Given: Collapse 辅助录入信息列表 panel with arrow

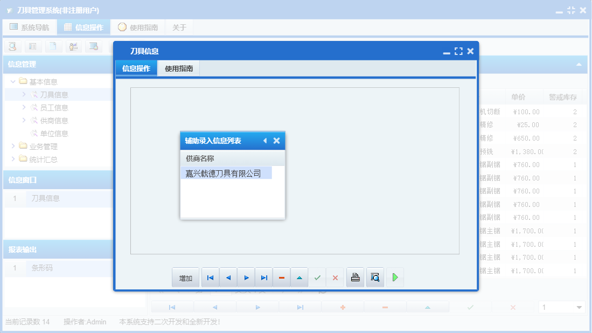Looking at the screenshot, I should (264, 141).
